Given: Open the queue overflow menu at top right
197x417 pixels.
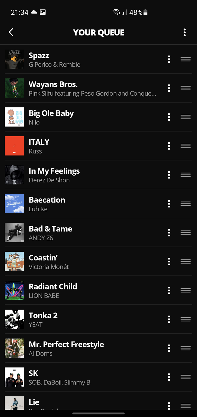Looking at the screenshot, I should coord(185,32).
